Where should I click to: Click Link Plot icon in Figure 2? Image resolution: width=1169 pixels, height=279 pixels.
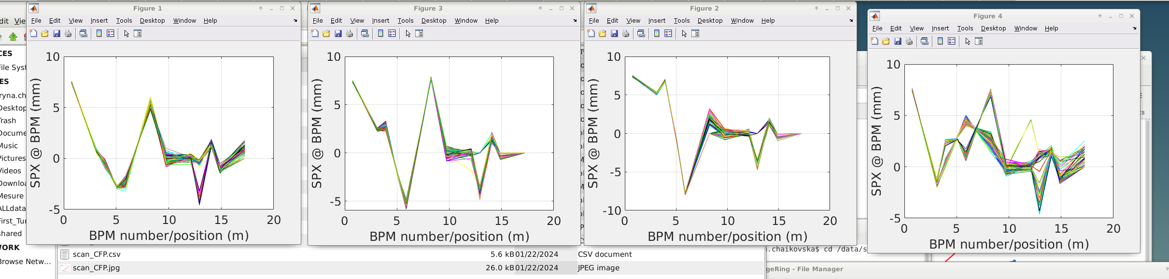point(641,34)
